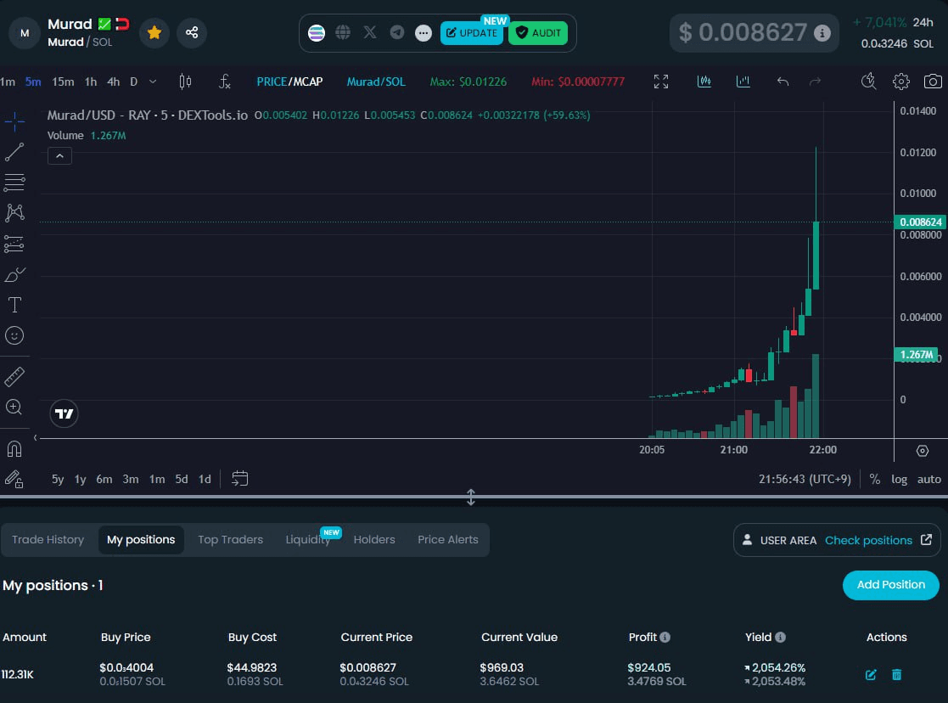
Task: Enter fullscreen chart mode
Action: click(x=661, y=82)
